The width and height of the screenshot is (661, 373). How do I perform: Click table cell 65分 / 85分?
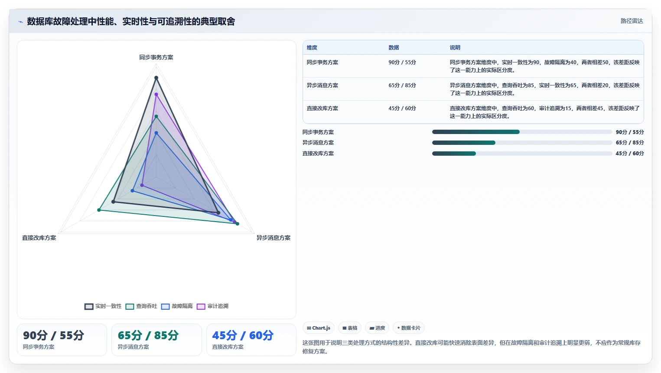[402, 85]
